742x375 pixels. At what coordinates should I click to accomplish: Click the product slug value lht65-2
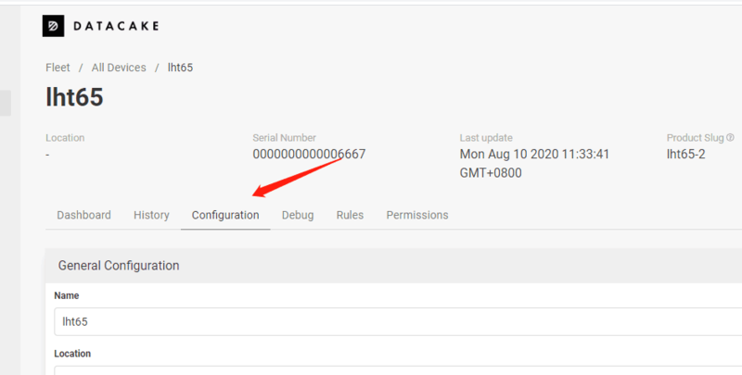(x=685, y=154)
